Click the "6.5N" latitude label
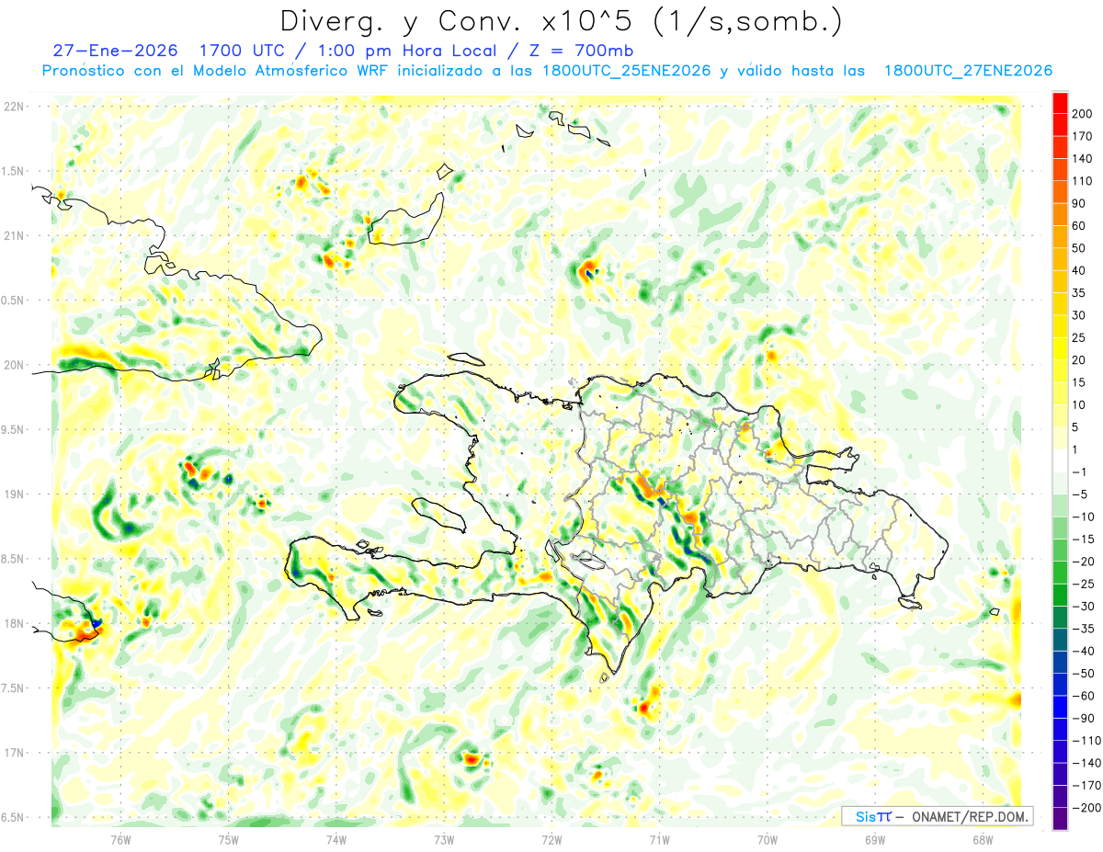The image size is (1103, 852). [14, 817]
